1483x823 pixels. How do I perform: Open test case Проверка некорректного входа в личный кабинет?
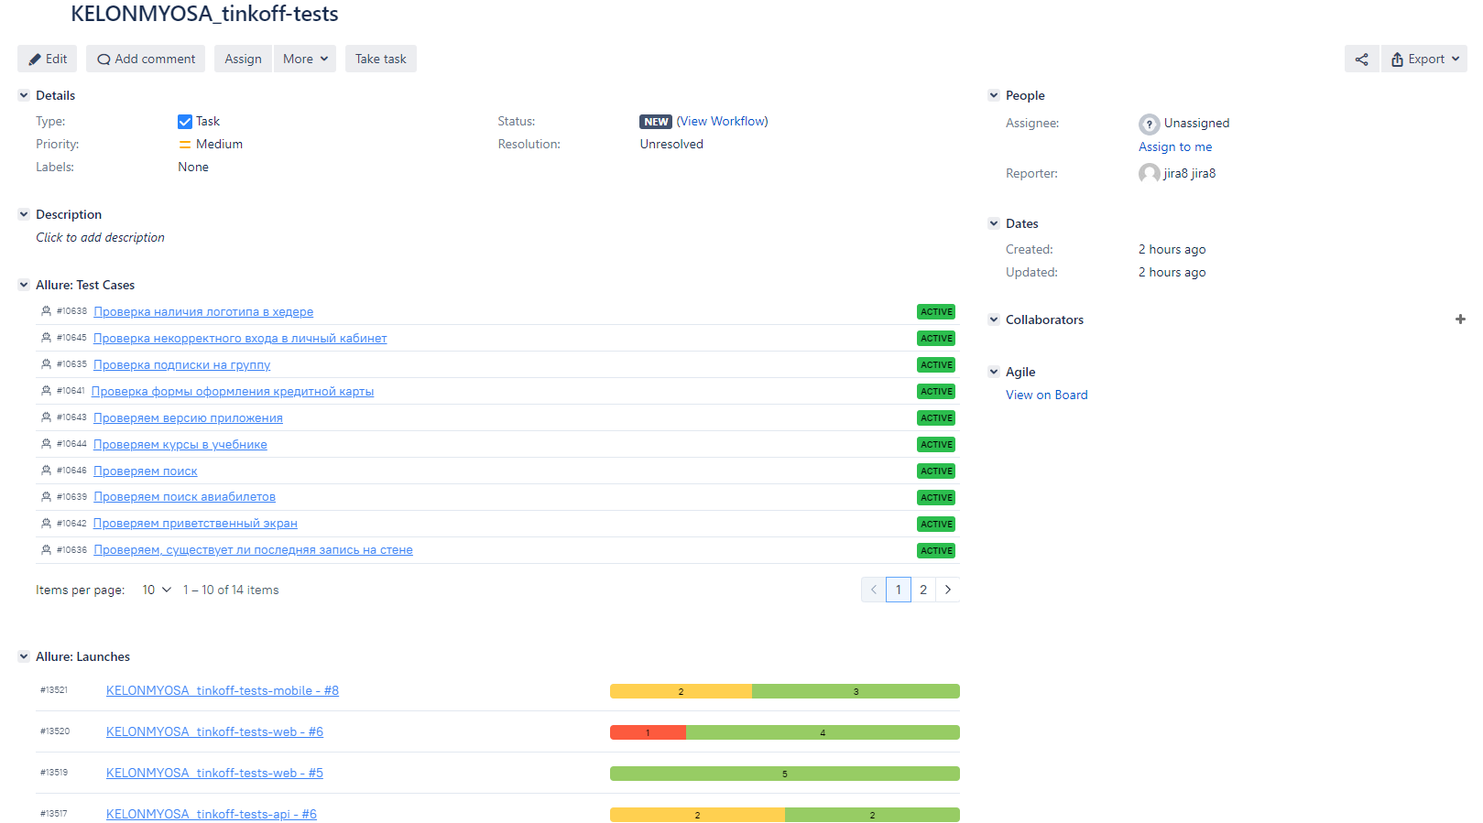click(240, 339)
